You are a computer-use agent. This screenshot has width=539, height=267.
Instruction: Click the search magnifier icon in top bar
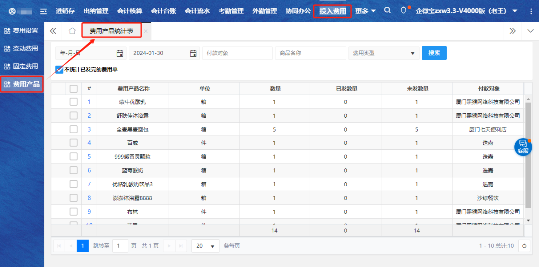coord(388,10)
